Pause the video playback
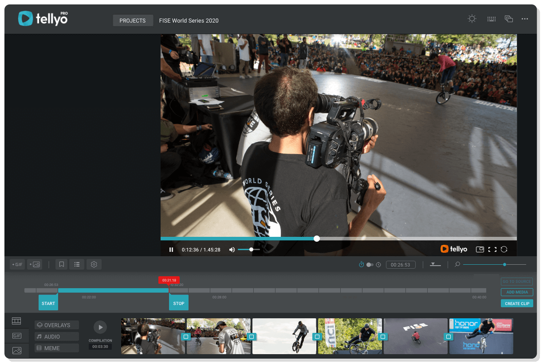The height and width of the screenshot is (363, 543). tap(171, 250)
